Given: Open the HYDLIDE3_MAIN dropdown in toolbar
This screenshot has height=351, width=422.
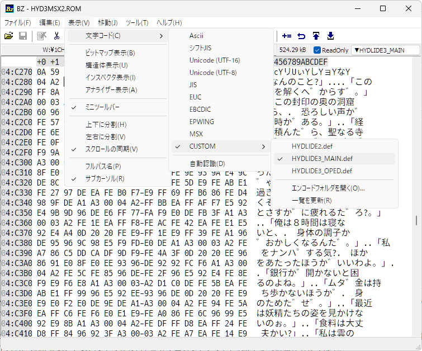Looking at the screenshot, I should click(386, 50).
